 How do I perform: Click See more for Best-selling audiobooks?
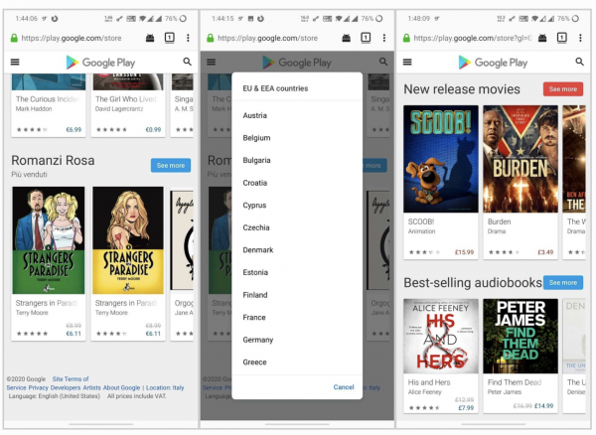563,283
